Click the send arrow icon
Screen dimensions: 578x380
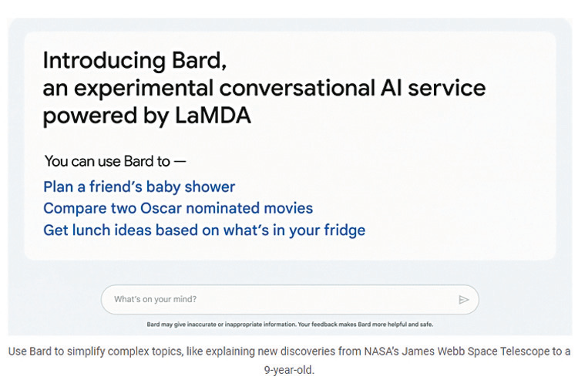point(463,300)
